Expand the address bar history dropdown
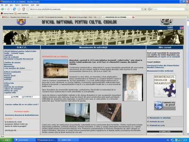Image resolution: width=189 pixels, height=142 pixels. click(142, 9)
